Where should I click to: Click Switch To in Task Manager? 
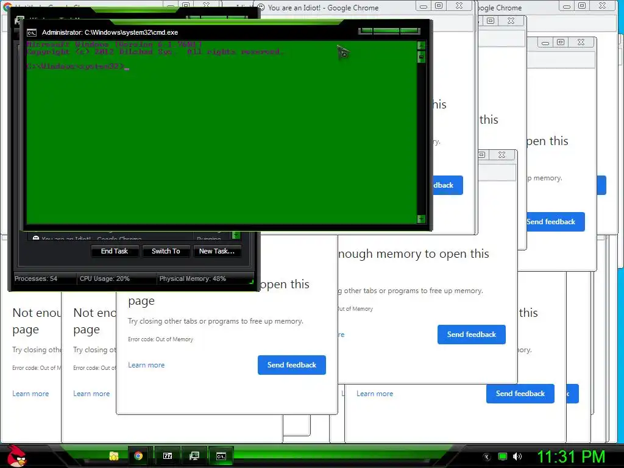(x=166, y=251)
